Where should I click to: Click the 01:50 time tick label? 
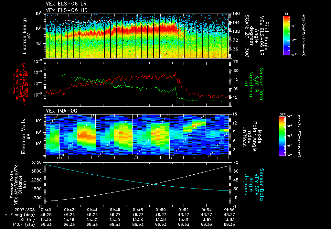tap(161, 210)
